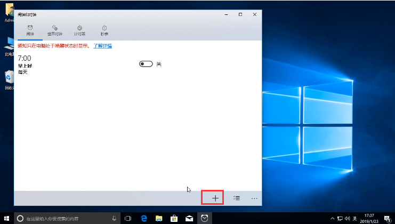This screenshot has height=224, width=395.
Task: Open File Explorer from the taskbar
Action: tap(159, 218)
